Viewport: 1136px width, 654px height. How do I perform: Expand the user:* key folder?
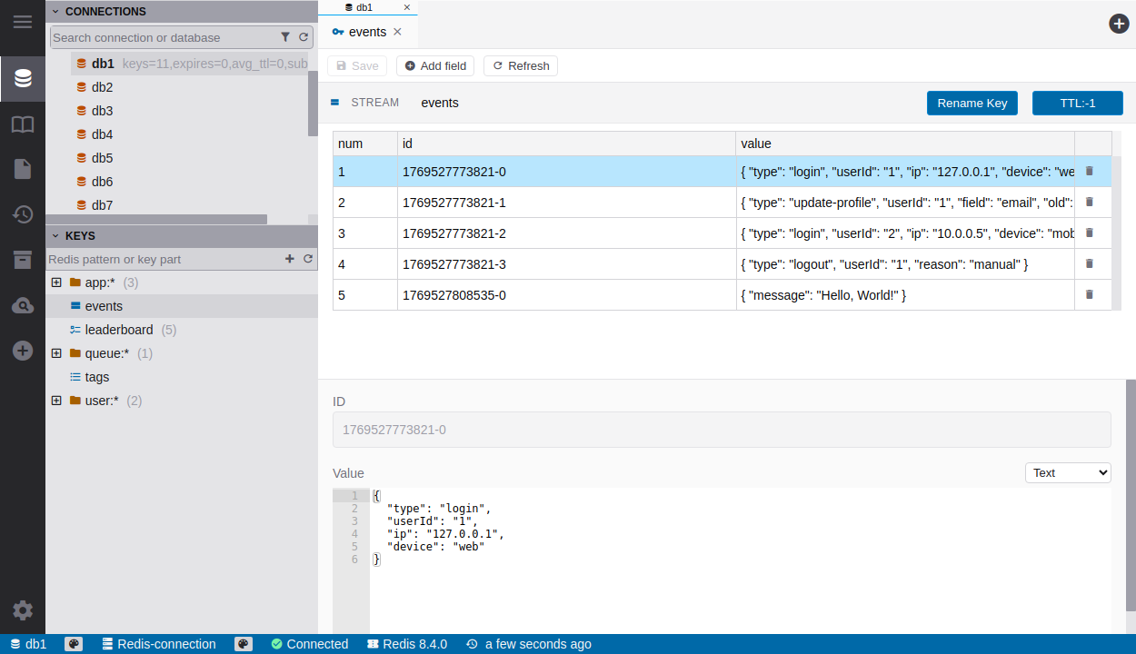coord(56,401)
